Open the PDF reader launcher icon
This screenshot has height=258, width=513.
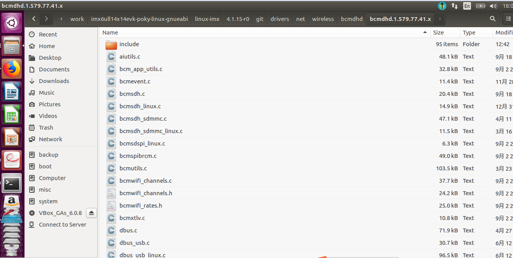(x=12, y=160)
